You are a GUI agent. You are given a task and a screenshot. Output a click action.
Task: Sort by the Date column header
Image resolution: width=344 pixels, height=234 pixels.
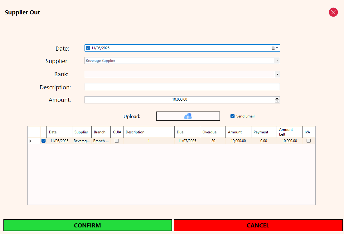(59, 132)
